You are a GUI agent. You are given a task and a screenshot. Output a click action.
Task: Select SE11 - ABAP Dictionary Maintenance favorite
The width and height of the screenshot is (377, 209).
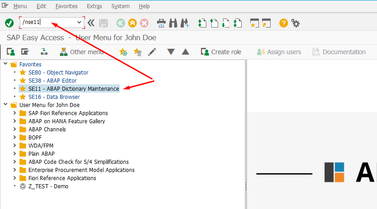[74, 88]
